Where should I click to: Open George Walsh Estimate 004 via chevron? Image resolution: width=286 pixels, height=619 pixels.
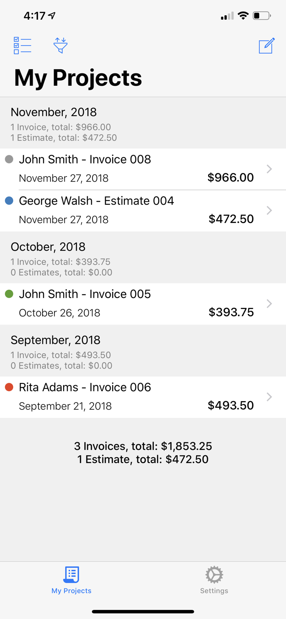pyautogui.click(x=269, y=210)
